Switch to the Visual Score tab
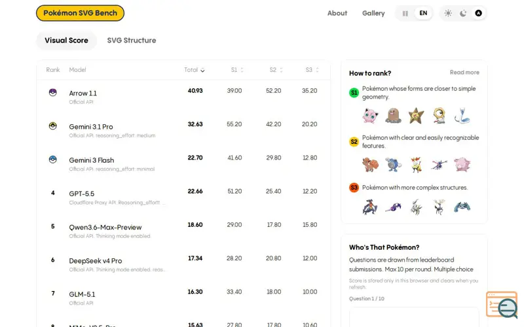The image size is (524, 327). point(67,41)
